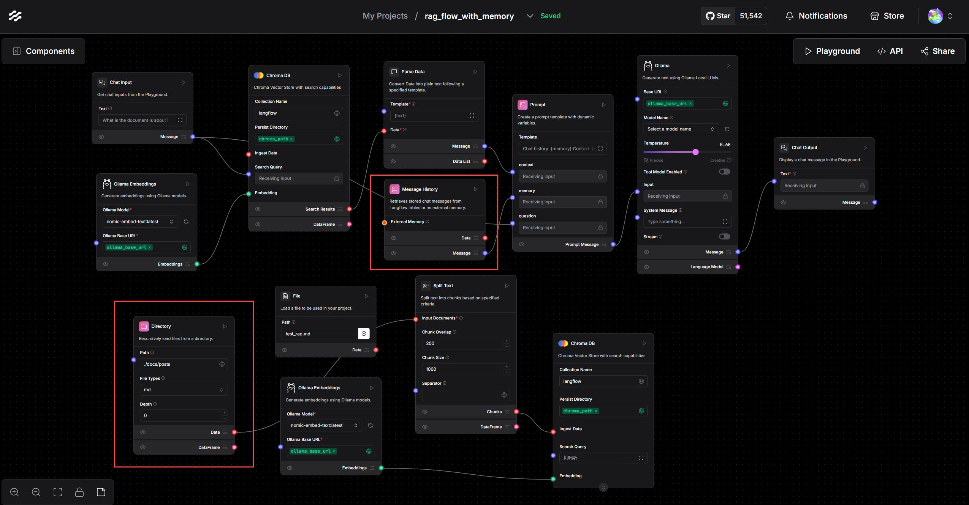
Task: Toggle eye visibility for Parse Data Data List
Action: 393,161
